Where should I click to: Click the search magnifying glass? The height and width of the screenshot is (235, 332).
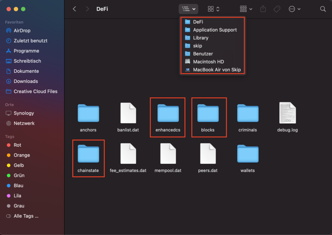click(x=323, y=9)
